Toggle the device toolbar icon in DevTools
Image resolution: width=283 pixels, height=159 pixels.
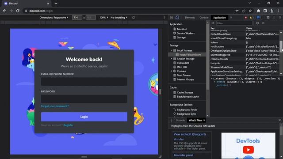pyautogui.click(x=177, y=18)
